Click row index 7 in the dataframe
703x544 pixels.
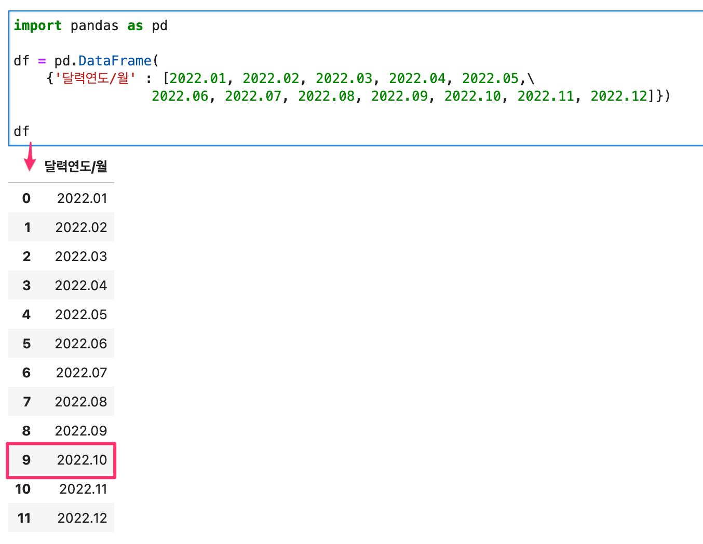(27, 402)
